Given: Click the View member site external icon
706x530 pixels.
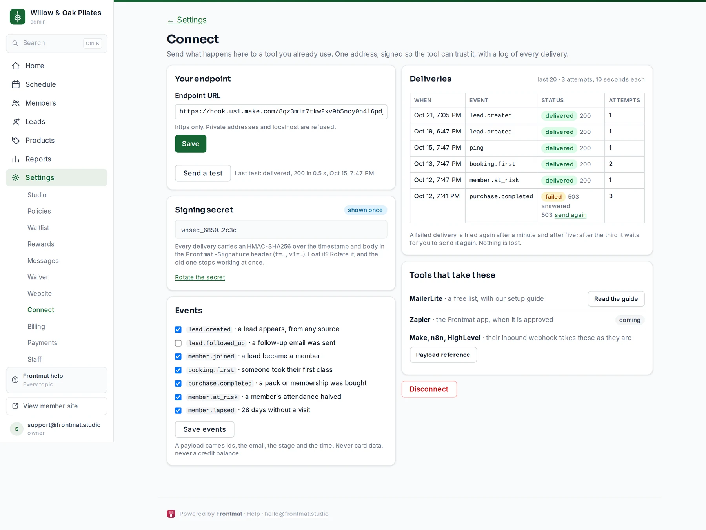Looking at the screenshot, I should [x=15, y=406].
